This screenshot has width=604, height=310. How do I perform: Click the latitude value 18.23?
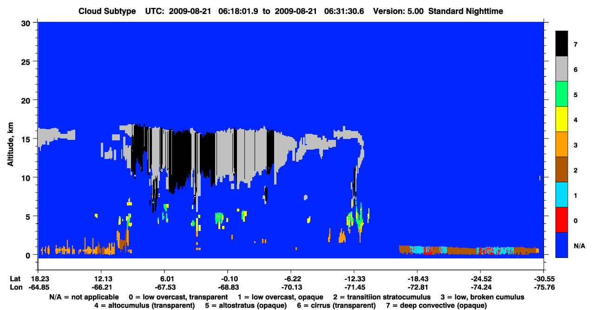(x=40, y=279)
